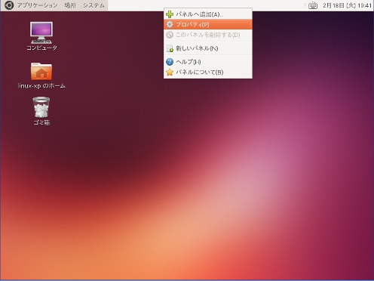Screen dimensions: 374x281
Task: Click the gear icon beside プロパティ
Action: coord(170,24)
